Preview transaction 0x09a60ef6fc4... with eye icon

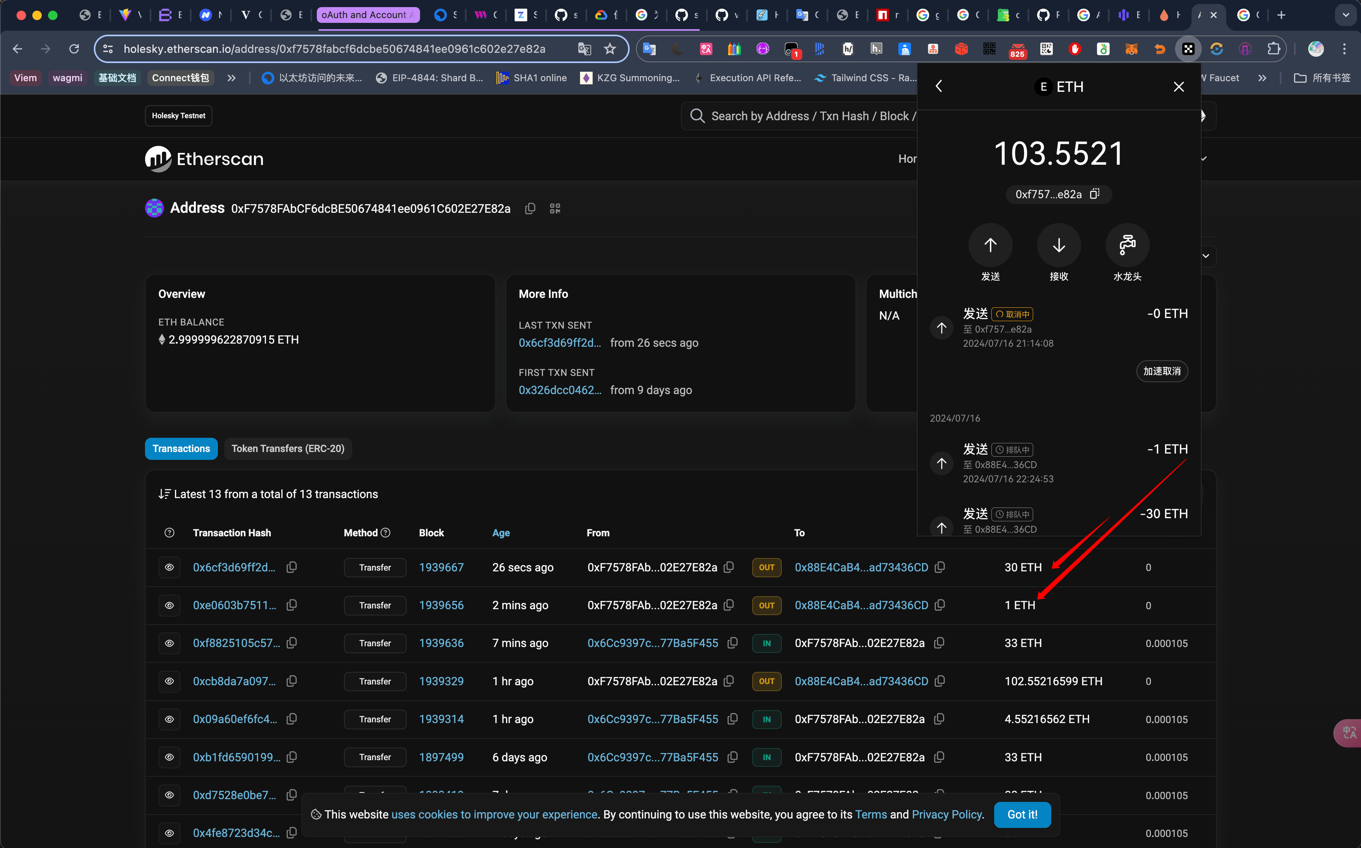point(169,719)
